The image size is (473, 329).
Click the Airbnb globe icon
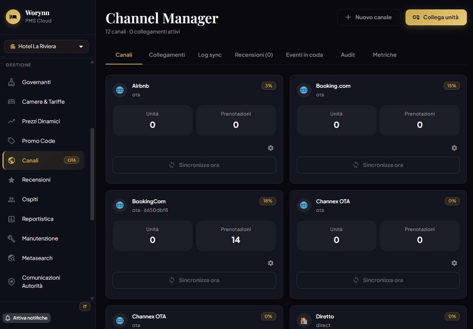120,90
